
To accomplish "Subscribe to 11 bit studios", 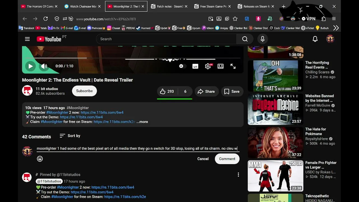I will (84, 91).
